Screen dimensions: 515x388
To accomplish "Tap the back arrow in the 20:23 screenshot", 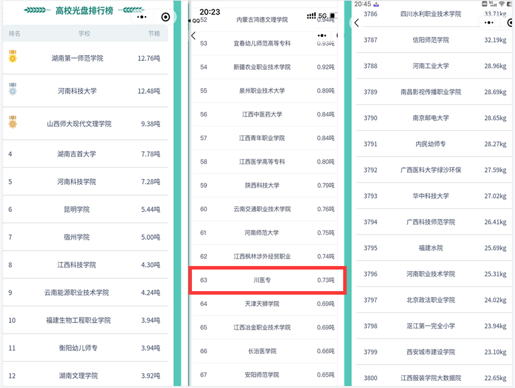I will tap(193, 36).
